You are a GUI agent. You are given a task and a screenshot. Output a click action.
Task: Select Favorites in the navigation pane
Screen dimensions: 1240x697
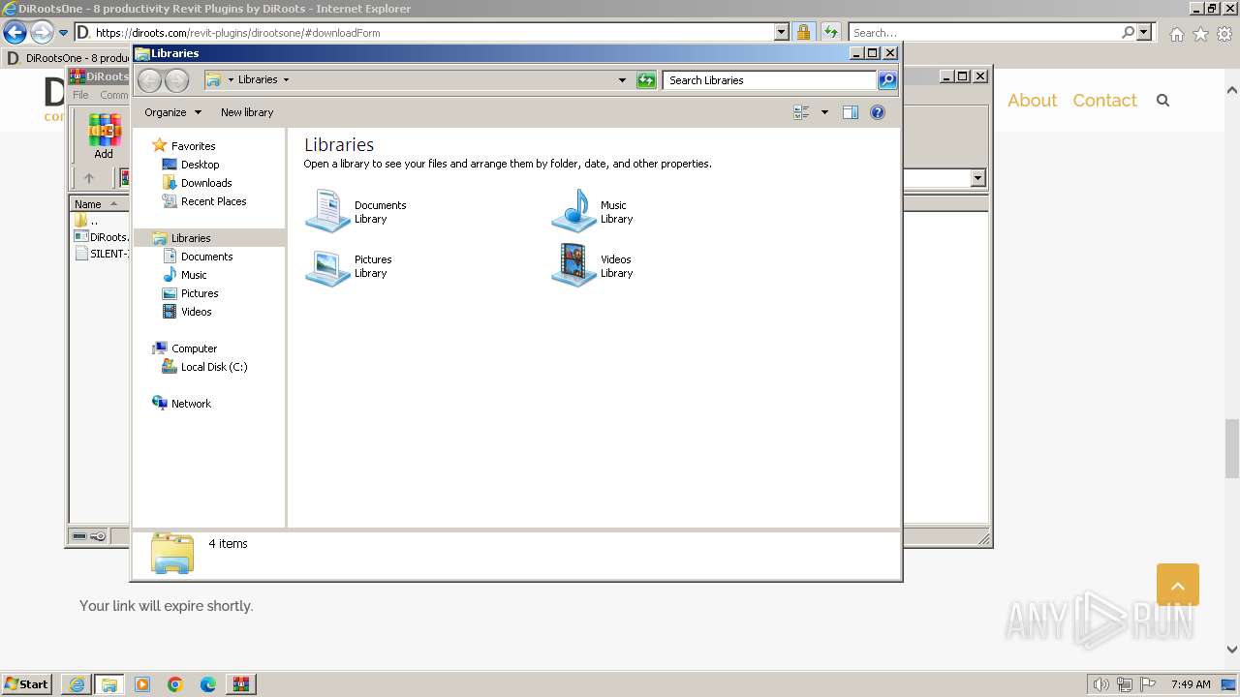point(194,146)
